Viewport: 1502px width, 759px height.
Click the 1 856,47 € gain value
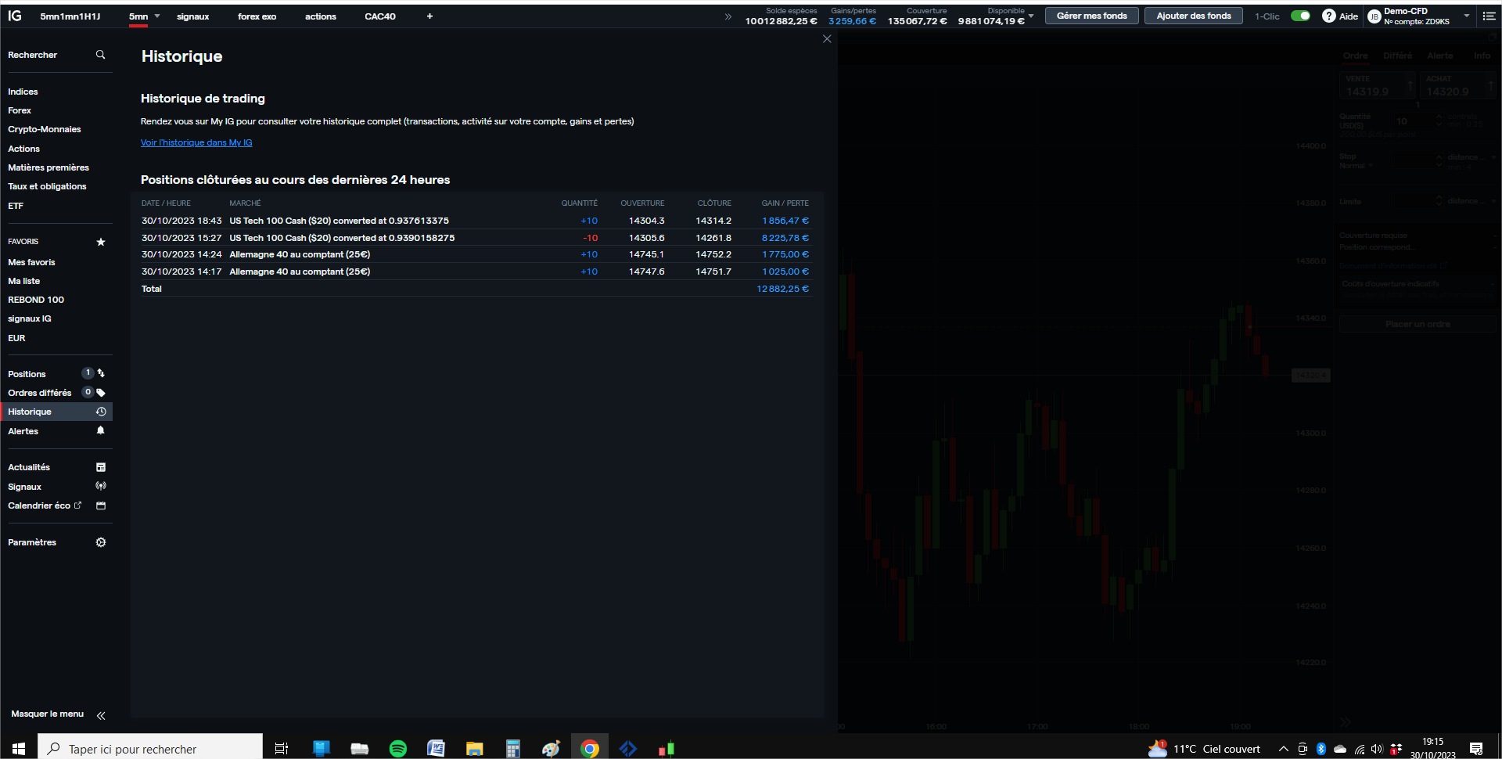click(x=785, y=221)
